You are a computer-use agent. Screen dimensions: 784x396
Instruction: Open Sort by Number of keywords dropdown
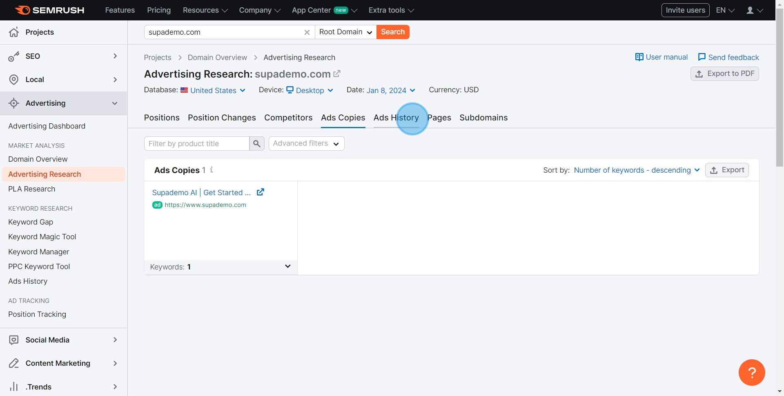click(637, 170)
